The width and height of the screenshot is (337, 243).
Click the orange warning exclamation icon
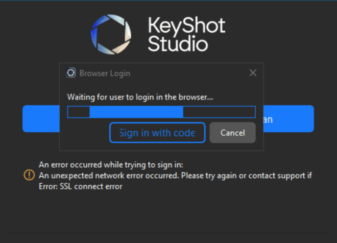(29, 175)
